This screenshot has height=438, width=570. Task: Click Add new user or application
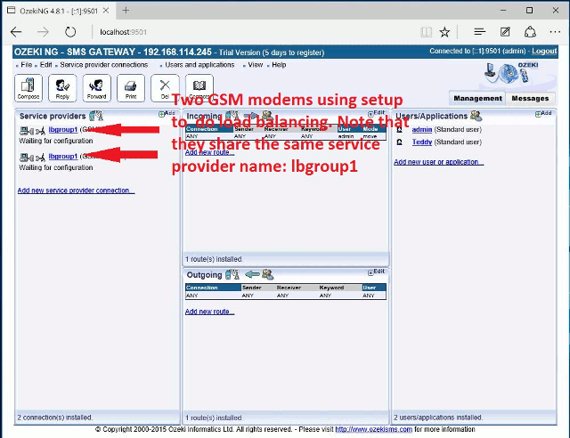coord(438,162)
